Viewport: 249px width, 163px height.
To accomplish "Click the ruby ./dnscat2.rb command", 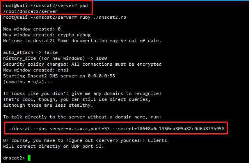I will pos(103,17).
